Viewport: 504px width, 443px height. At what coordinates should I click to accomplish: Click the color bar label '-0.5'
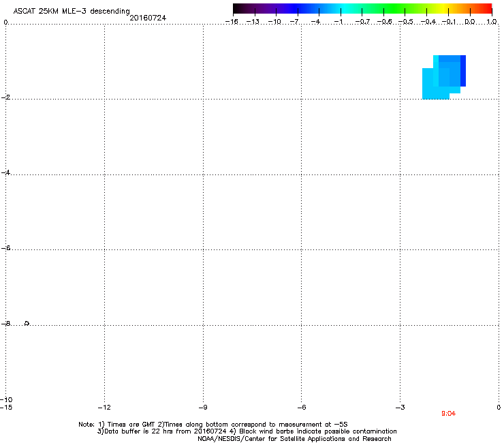(406, 22)
